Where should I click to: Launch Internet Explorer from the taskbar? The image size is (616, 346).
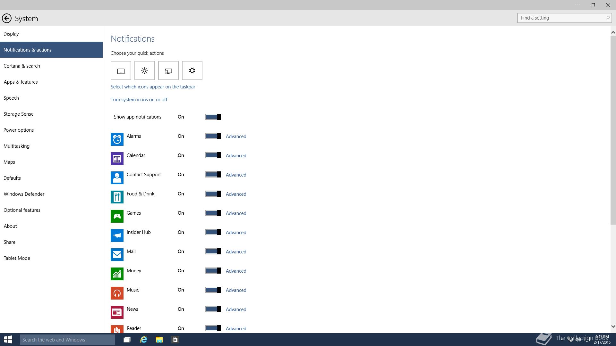[x=143, y=340]
